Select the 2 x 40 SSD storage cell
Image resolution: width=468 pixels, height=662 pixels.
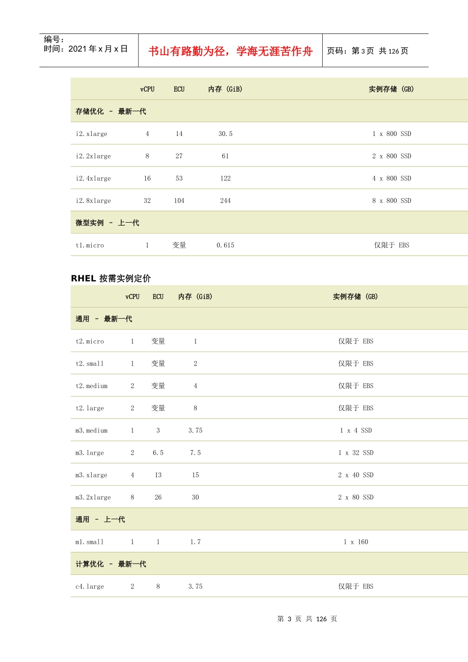point(356,475)
